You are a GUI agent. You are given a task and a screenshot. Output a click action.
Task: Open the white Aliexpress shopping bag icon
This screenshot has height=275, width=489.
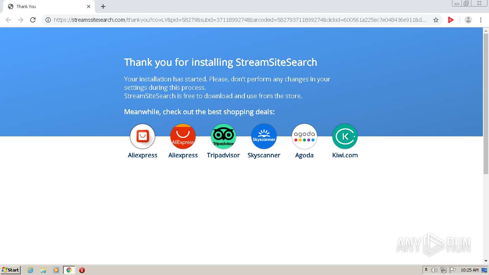(142, 136)
